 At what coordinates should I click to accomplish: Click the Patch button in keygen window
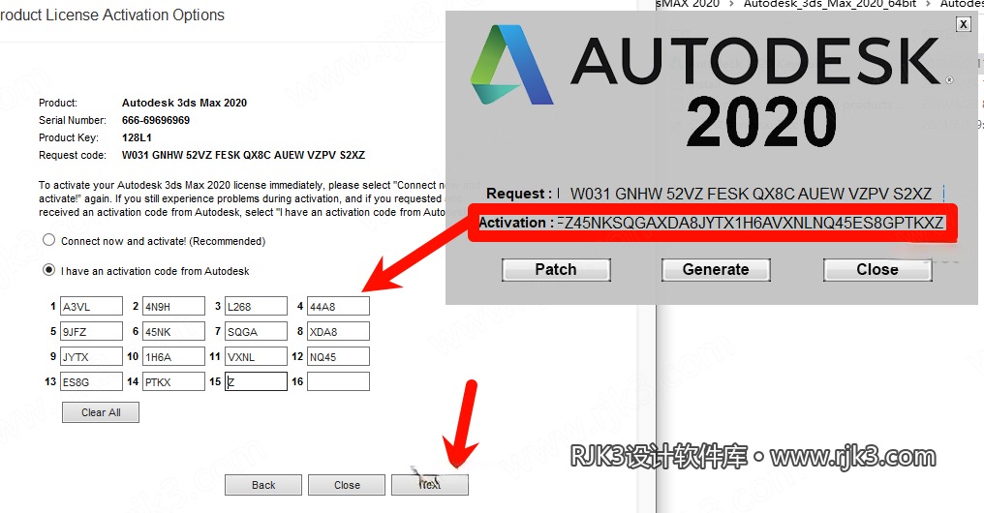[556, 270]
